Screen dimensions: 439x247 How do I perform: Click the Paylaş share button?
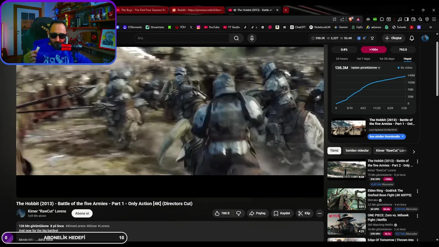(257, 213)
